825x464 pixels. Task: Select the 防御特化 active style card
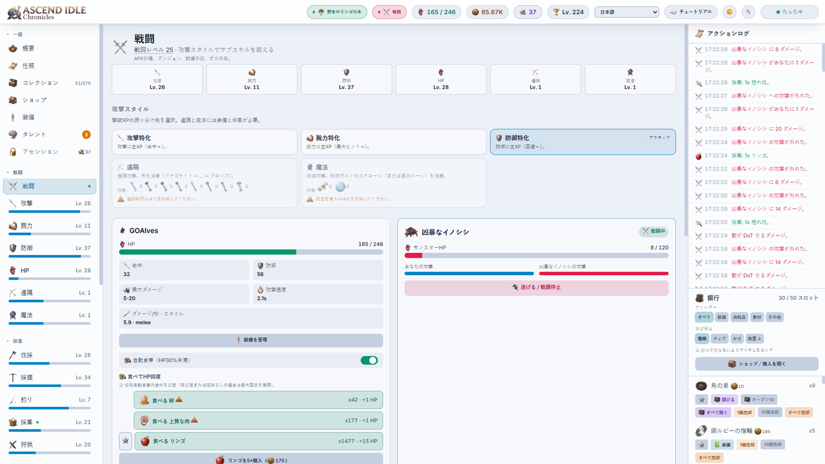pyautogui.click(x=583, y=142)
